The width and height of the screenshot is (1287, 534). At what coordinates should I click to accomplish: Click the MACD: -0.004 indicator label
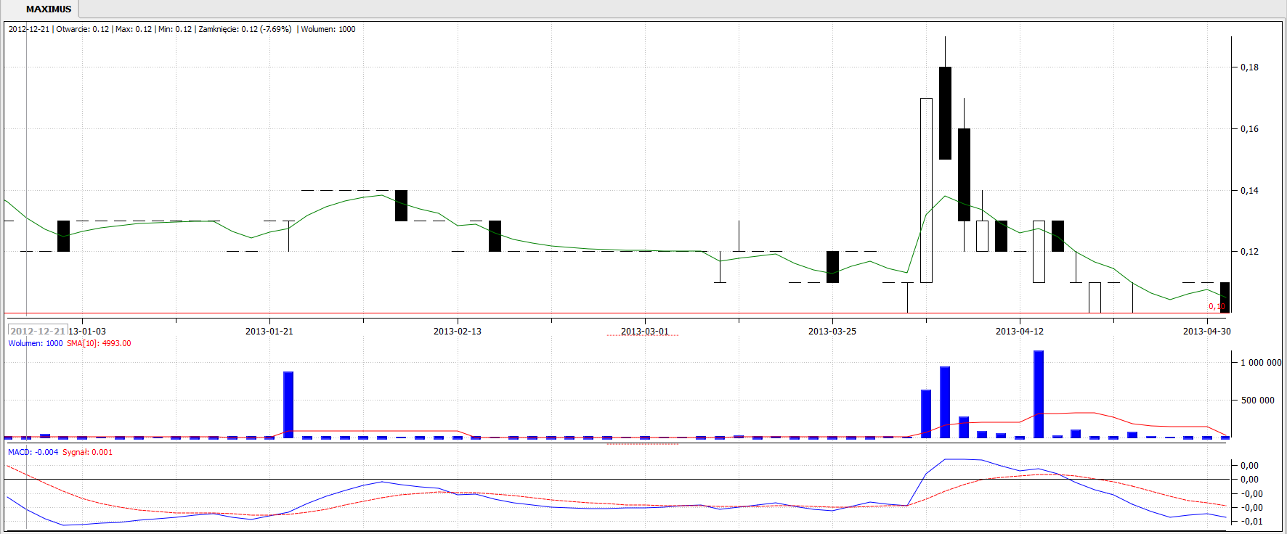click(33, 452)
